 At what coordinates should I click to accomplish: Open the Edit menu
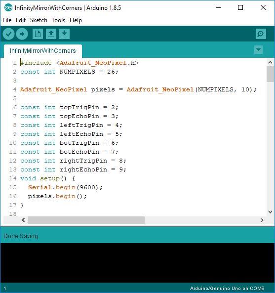point(21,20)
